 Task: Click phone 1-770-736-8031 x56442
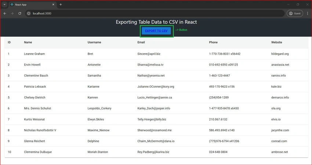point(225,54)
